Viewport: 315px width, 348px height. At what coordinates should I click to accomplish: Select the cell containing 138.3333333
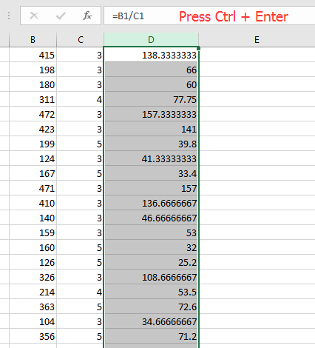(151, 55)
